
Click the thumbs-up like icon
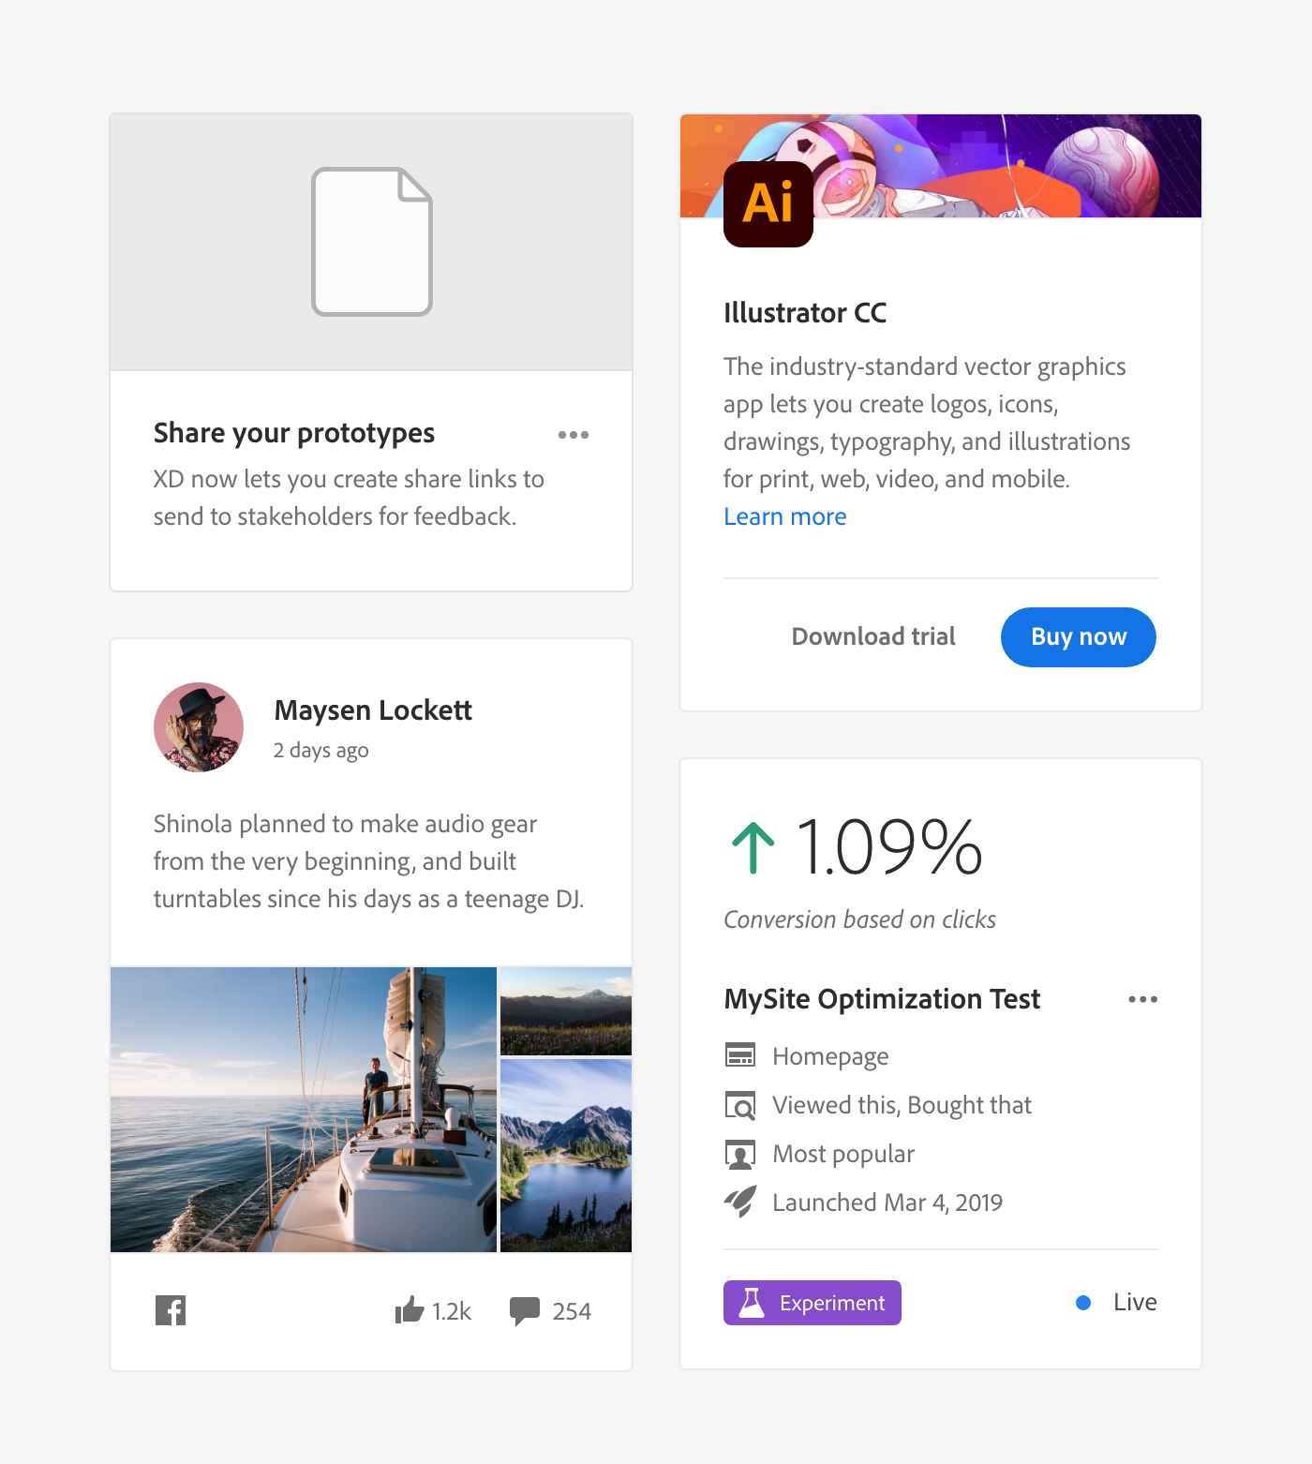pos(409,1309)
